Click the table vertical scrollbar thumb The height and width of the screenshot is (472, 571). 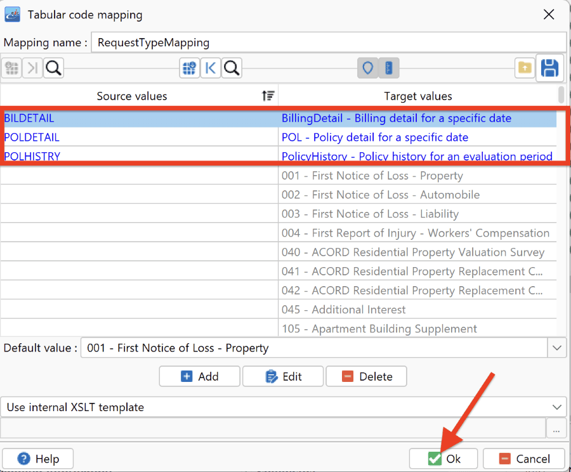tap(561, 95)
